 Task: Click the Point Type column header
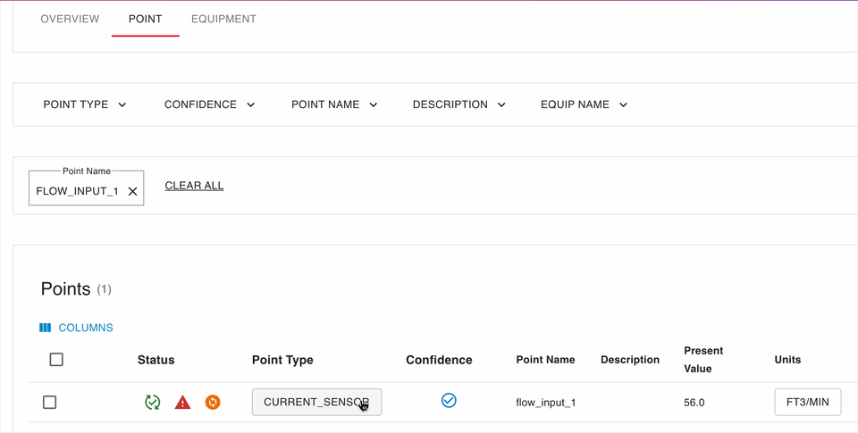tap(282, 360)
